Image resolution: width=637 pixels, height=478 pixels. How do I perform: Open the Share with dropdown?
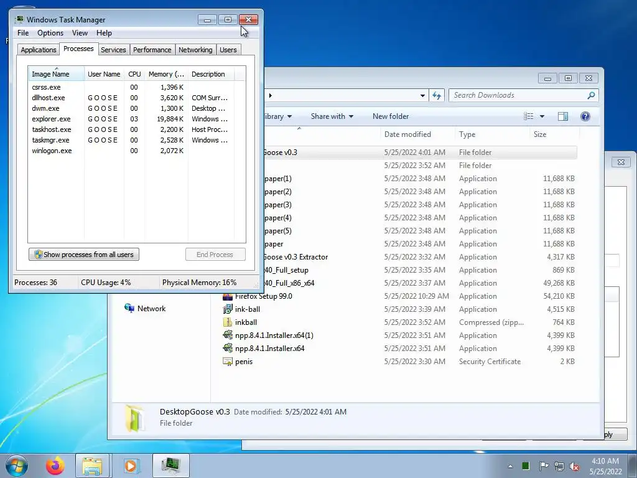click(x=332, y=116)
